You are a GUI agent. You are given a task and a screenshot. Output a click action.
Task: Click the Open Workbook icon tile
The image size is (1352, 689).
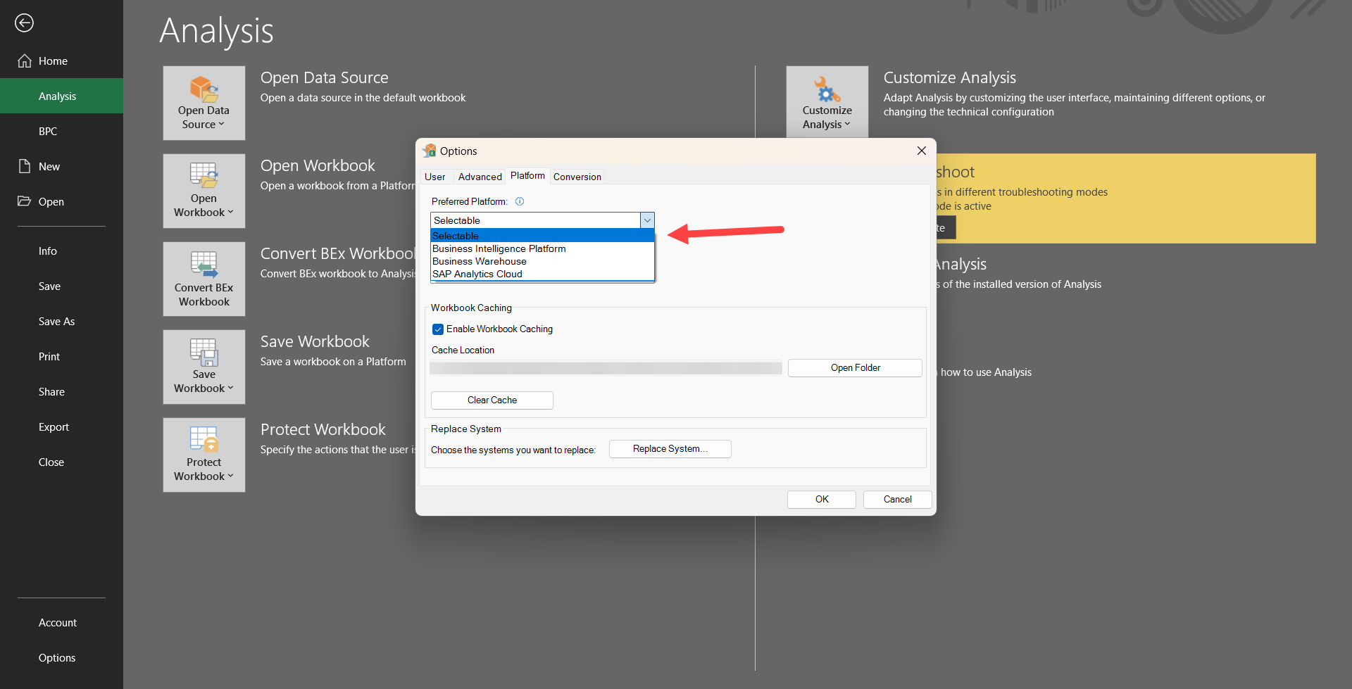204,176
